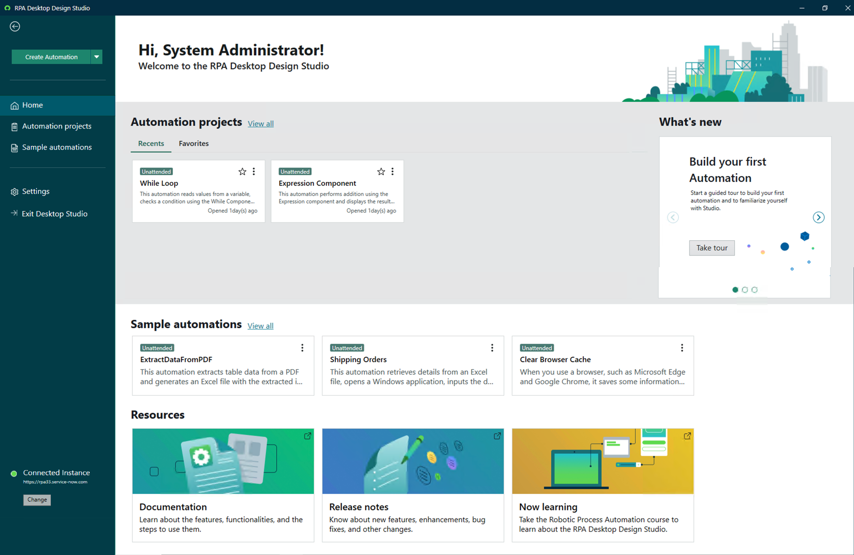Select second carousel dot in What's new
Viewport: 854px width, 555px height.
pyautogui.click(x=745, y=290)
